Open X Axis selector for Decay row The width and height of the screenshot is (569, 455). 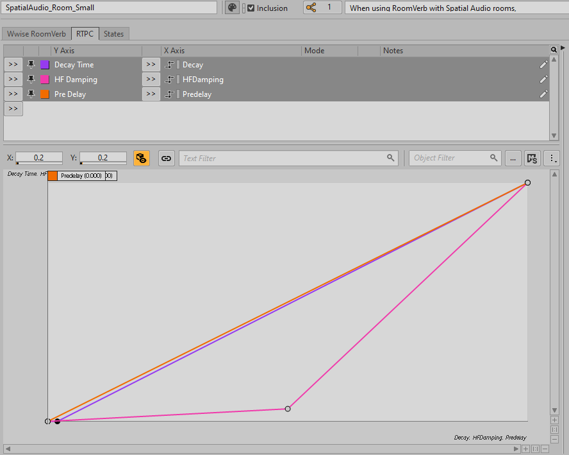[x=151, y=65]
